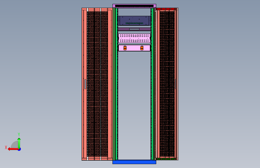Click the left orange knob on pink panel

coord(125,48)
